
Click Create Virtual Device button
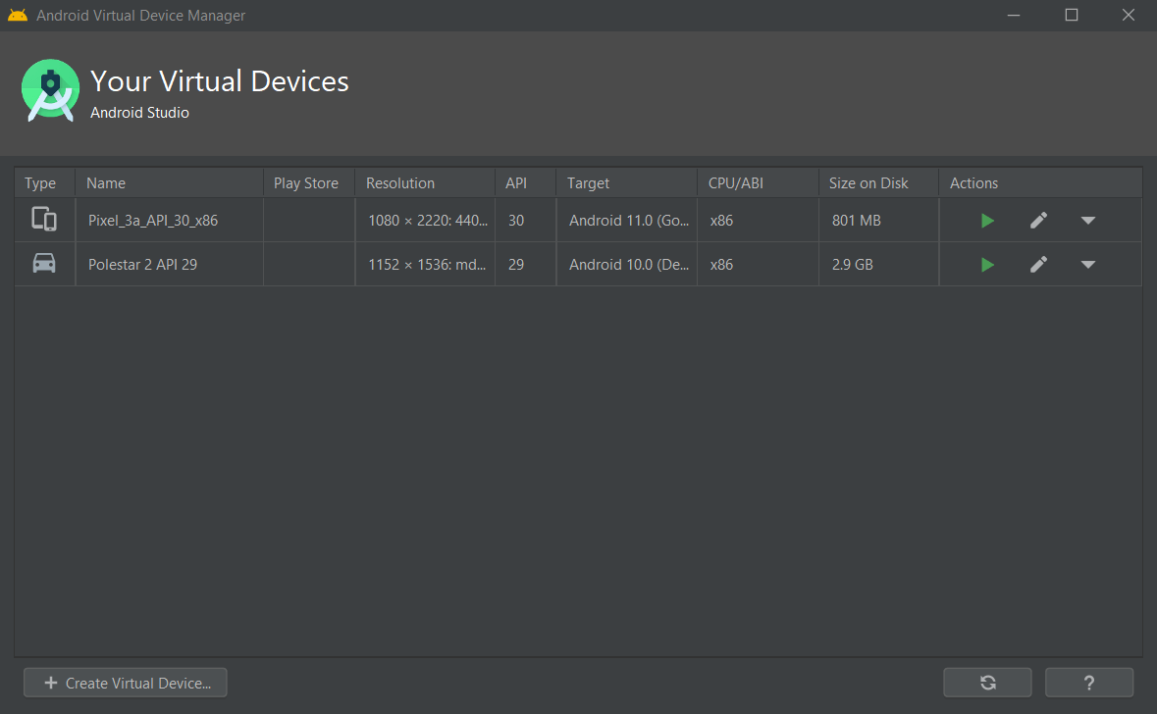pos(126,683)
